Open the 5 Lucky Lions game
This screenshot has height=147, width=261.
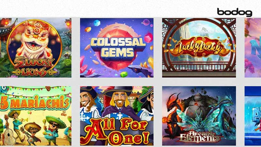(x=36, y=48)
